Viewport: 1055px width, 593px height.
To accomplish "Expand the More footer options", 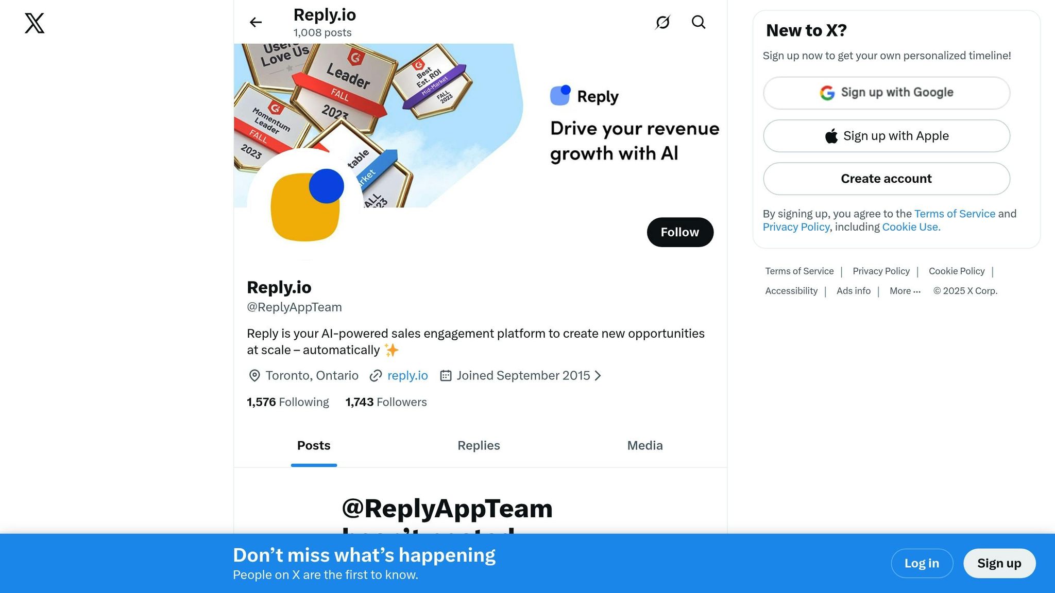I will tap(905, 291).
